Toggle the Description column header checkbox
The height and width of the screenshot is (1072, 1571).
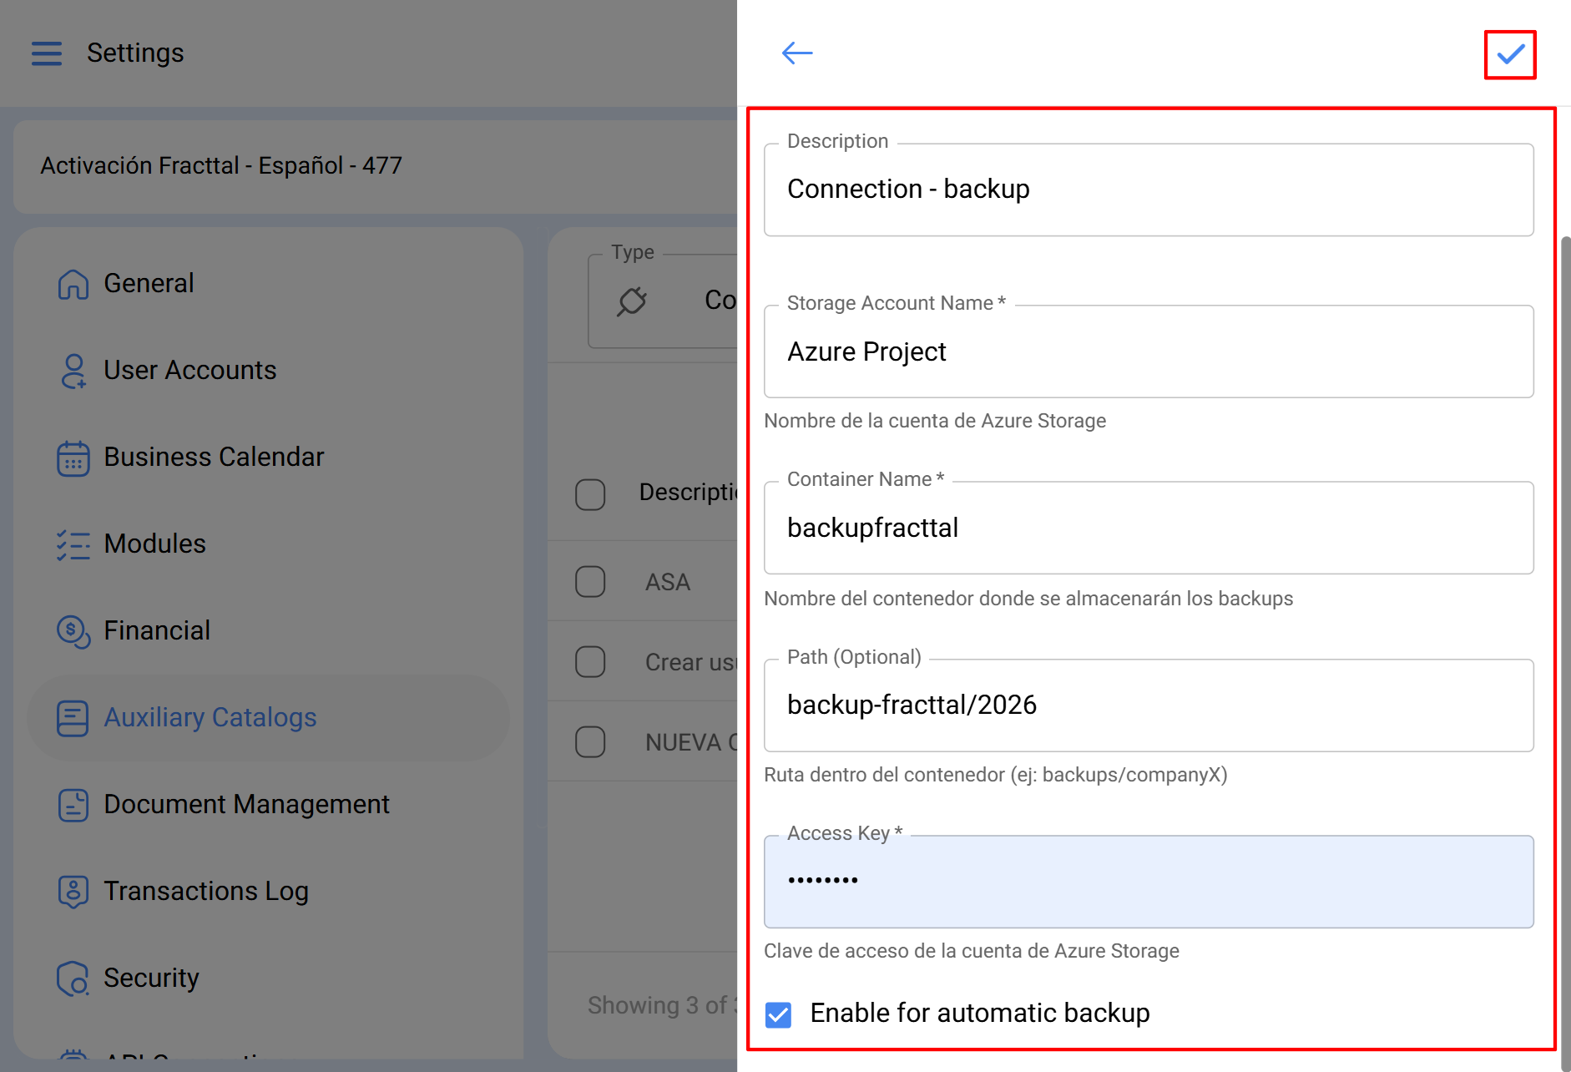click(x=590, y=494)
